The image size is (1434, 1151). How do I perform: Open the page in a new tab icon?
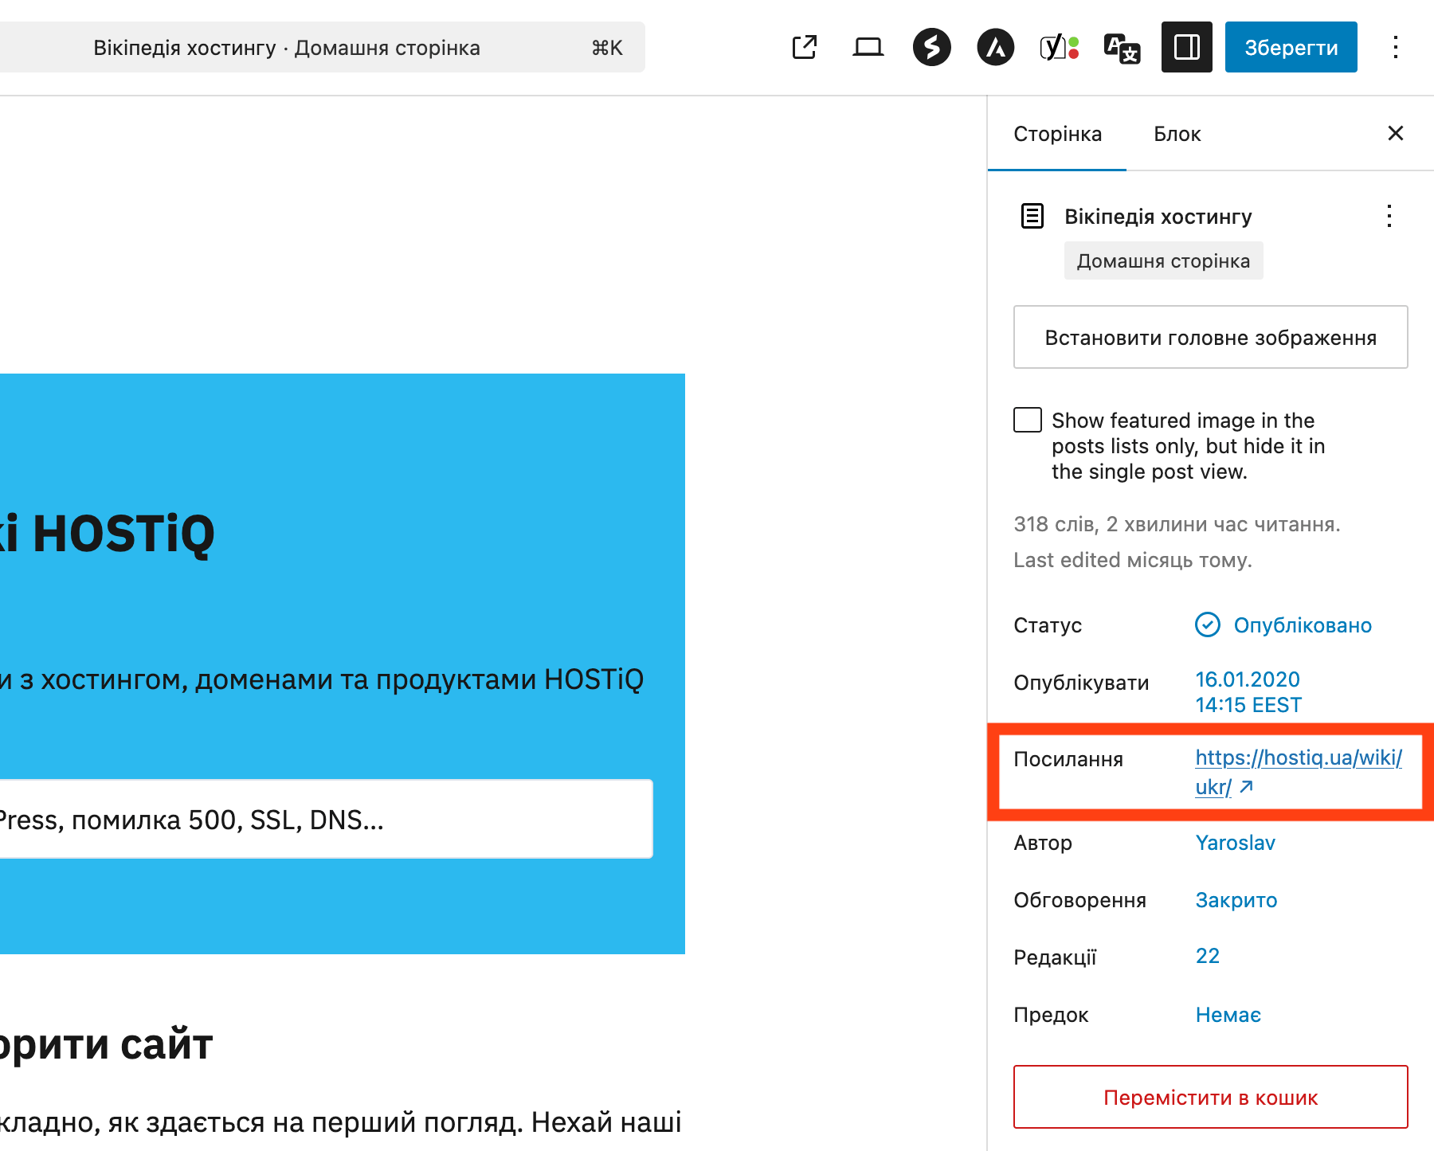(x=805, y=47)
